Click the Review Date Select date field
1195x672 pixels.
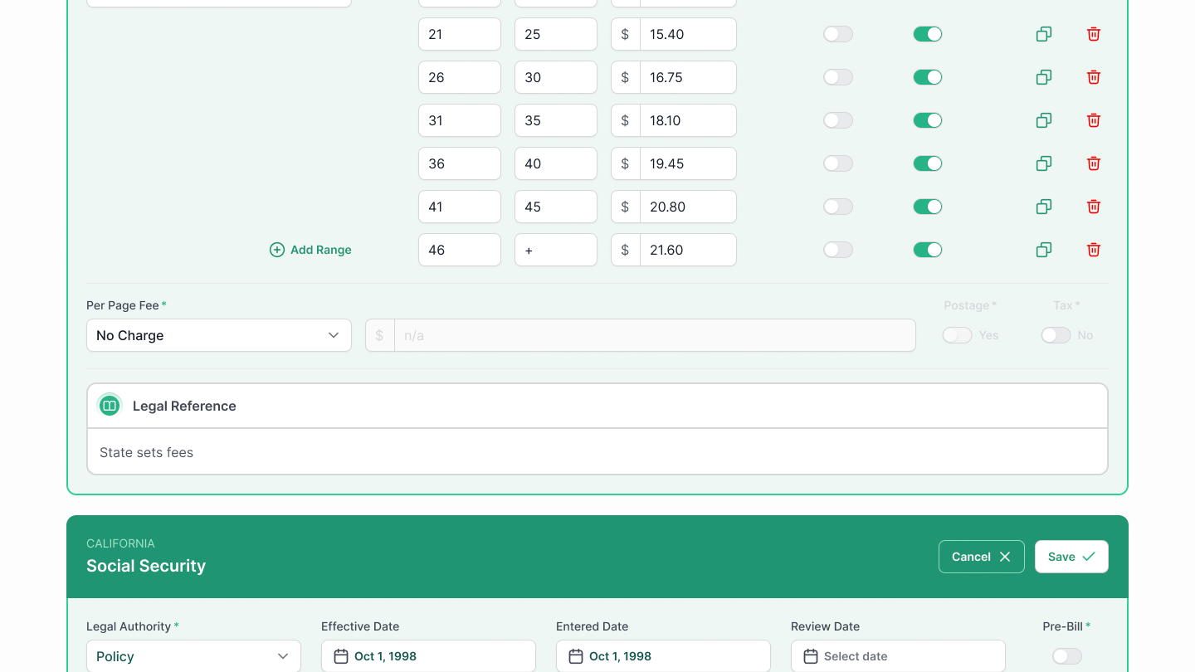pos(898,656)
